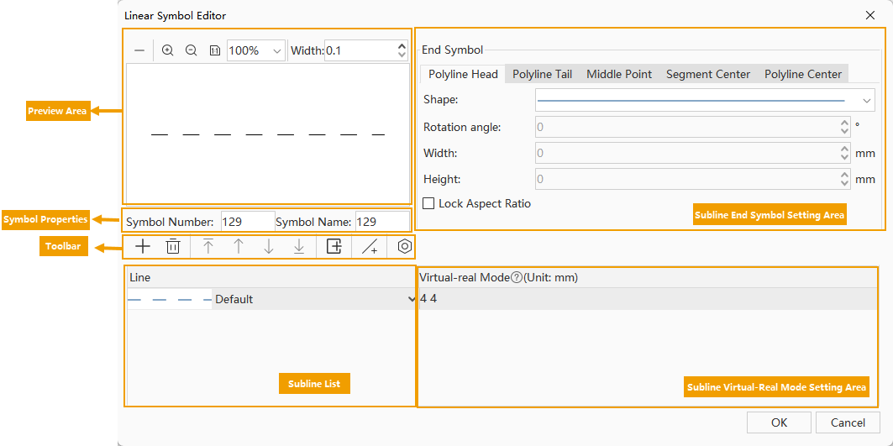Screen dimensions: 893x446
Task: Open the Default line style dropdown
Action: click(x=410, y=299)
